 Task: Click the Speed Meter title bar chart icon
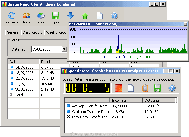click(65, 71)
